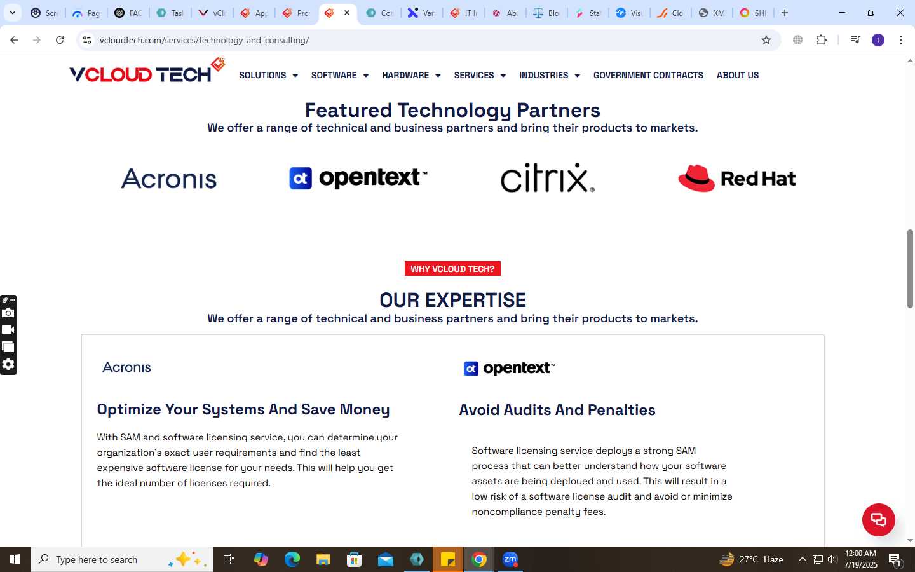Open a new browser tab

point(785,13)
